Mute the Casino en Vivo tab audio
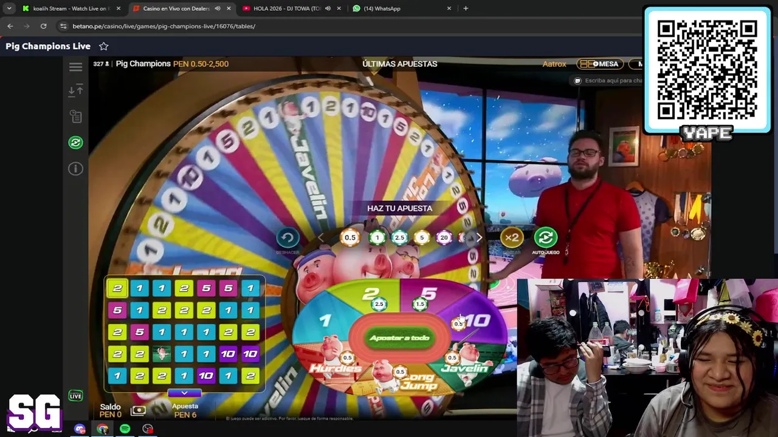The width and height of the screenshot is (778, 437). [217, 8]
